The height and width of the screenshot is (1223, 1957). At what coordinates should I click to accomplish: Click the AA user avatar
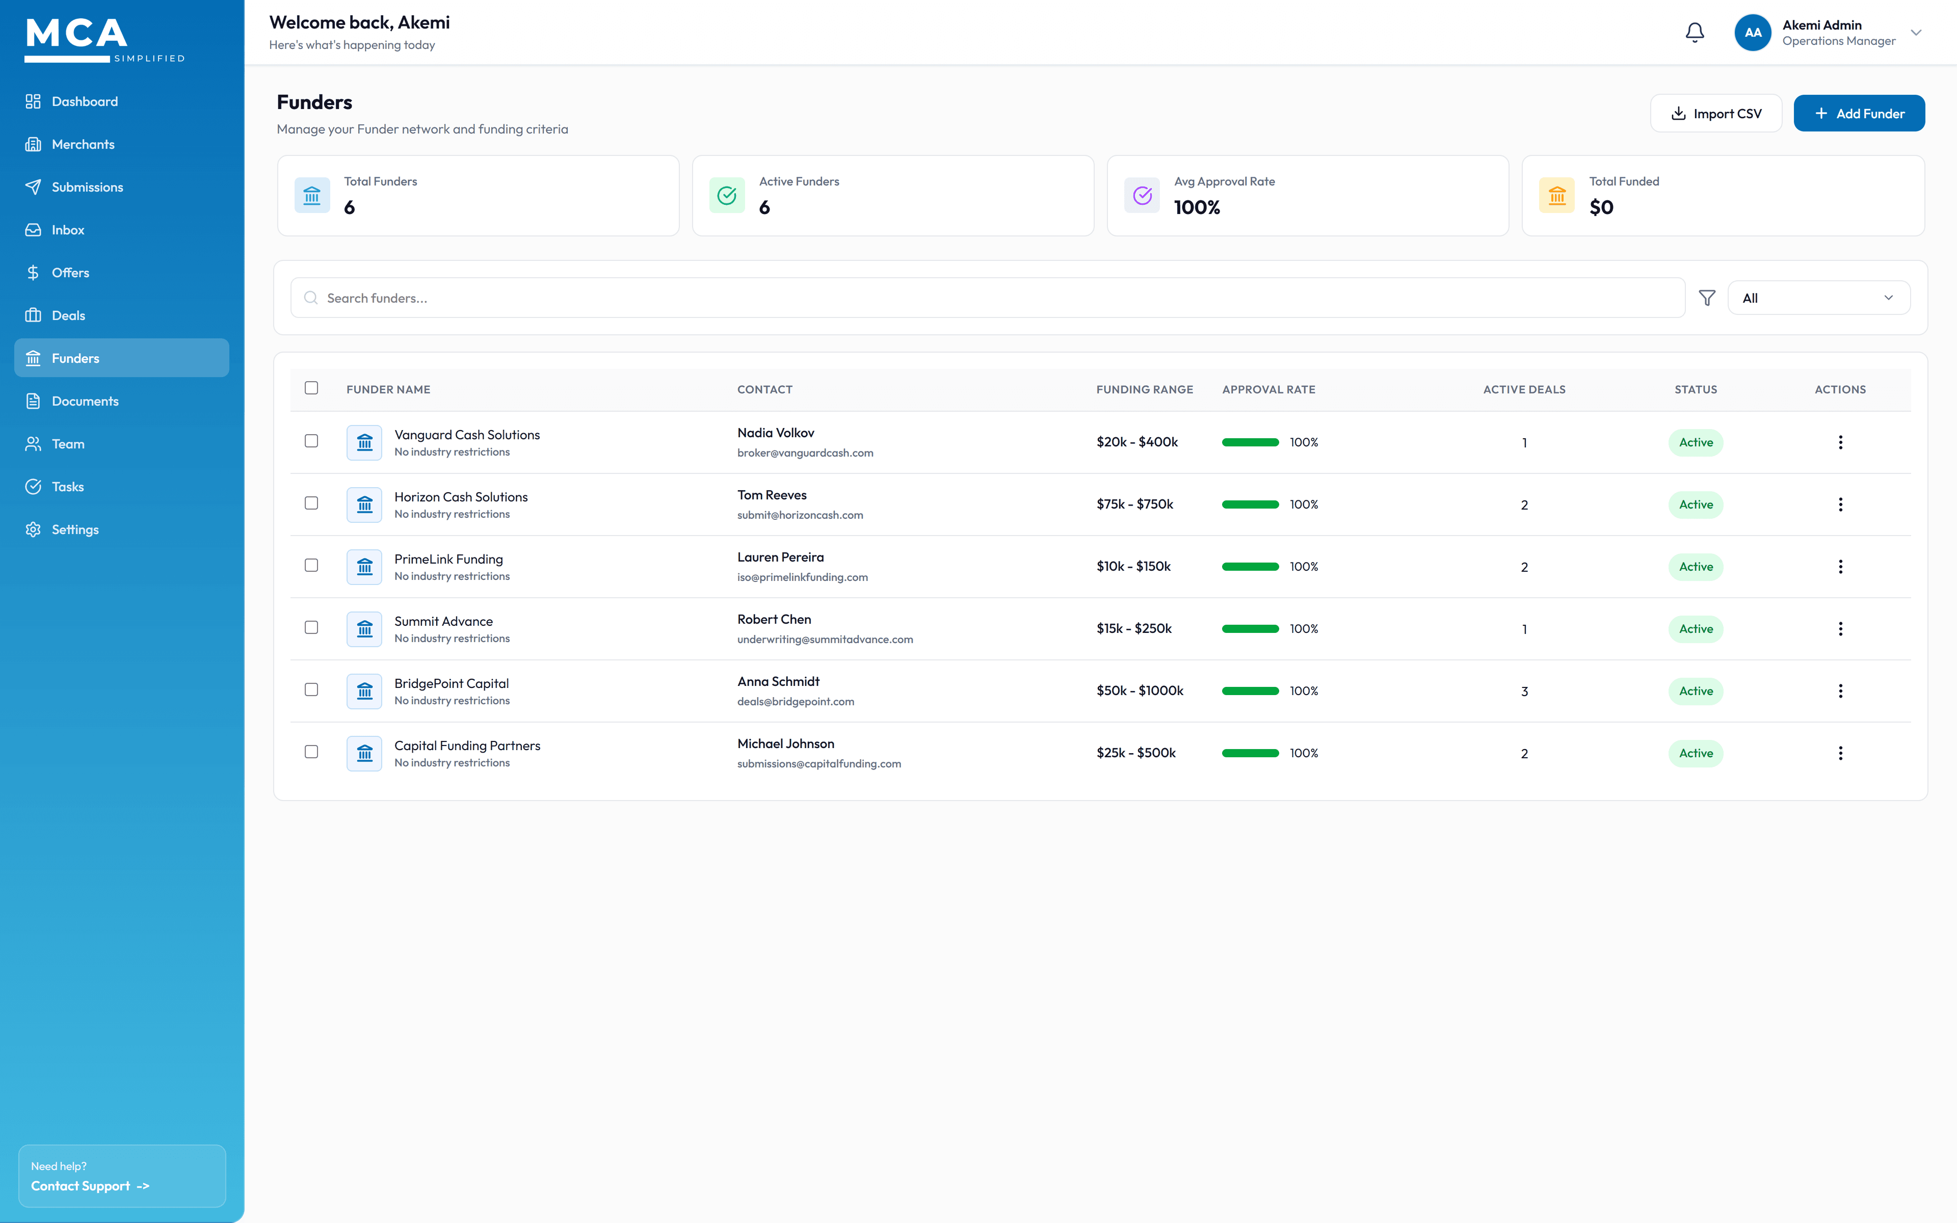(1753, 32)
